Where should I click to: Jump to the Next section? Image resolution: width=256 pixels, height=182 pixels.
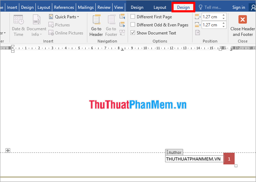click(122, 25)
